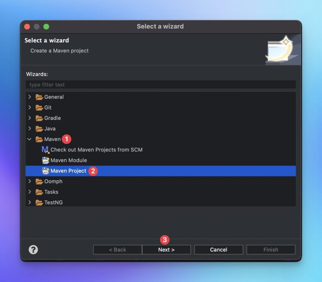The width and height of the screenshot is (322, 282).
Task: Click the Maven Module wizard icon
Action: (46, 160)
